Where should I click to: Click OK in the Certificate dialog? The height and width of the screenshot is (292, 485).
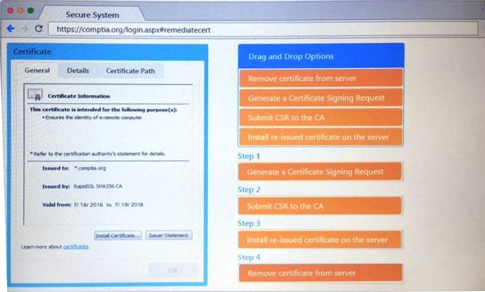point(173,270)
